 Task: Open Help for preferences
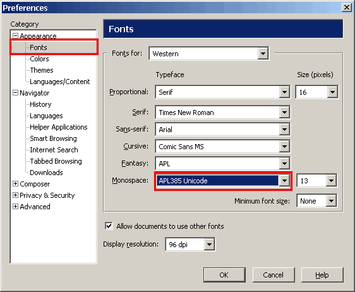click(x=322, y=275)
